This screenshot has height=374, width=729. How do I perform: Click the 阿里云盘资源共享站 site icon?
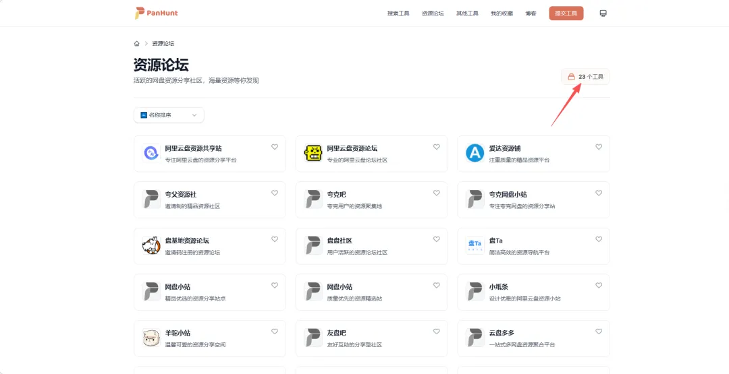(151, 153)
